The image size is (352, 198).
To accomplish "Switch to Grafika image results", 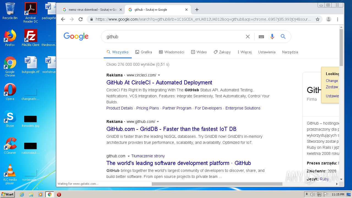I will click(x=144, y=52).
